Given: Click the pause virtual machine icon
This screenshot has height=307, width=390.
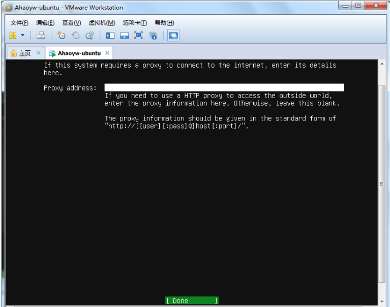Looking at the screenshot, I should click(x=13, y=35).
